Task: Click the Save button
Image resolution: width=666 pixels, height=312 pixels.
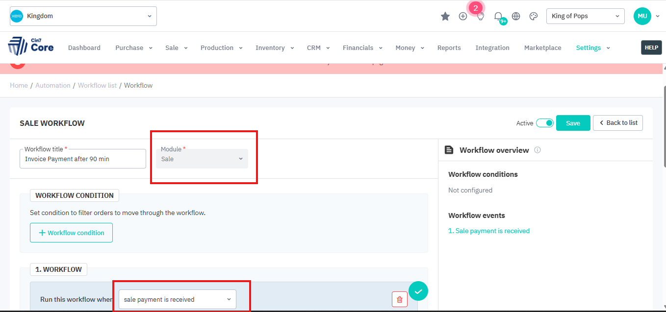Action: click(x=573, y=123)
